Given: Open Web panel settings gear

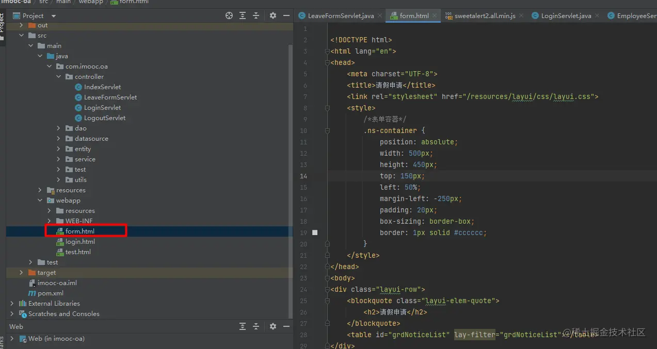Looking at the screenshot, I should point(273,326).
